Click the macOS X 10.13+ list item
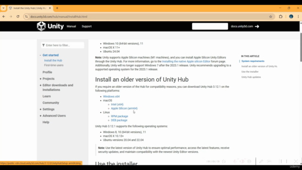302x170 pixels. point(113,136)
